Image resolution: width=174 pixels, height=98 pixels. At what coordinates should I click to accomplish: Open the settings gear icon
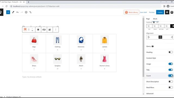pyautogui.click(x=167, y=12)
